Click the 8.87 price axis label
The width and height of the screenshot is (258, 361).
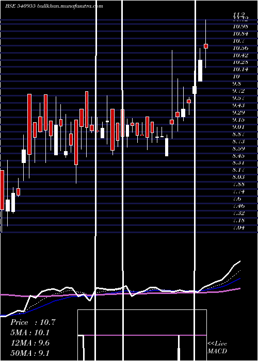(x=239, y=134)
